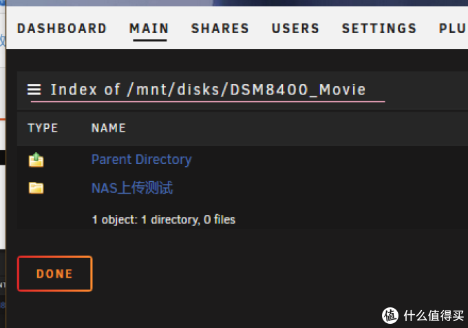Click the hamburger list icon beside Index of
468x328 pixels.
[34, 90]
